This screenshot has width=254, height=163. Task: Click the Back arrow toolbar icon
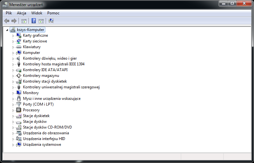pos(7,21)
